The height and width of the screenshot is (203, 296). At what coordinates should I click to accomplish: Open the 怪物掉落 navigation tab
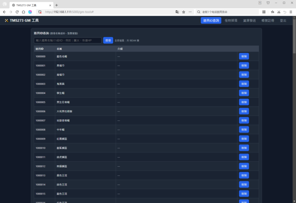pos(231,20)
